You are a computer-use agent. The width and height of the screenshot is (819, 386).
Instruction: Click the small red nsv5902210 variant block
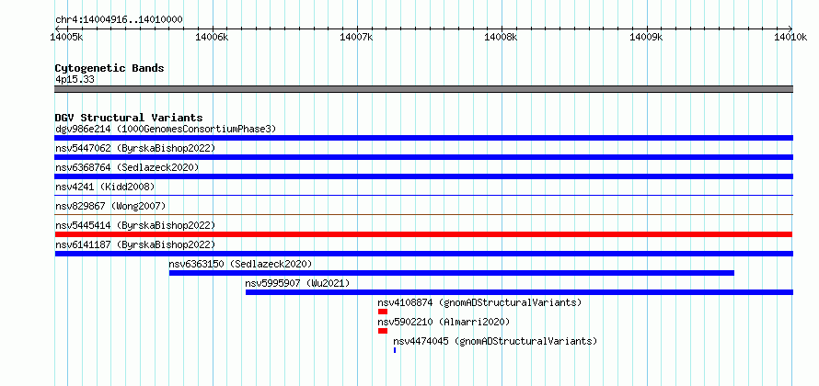coord(383,331)
